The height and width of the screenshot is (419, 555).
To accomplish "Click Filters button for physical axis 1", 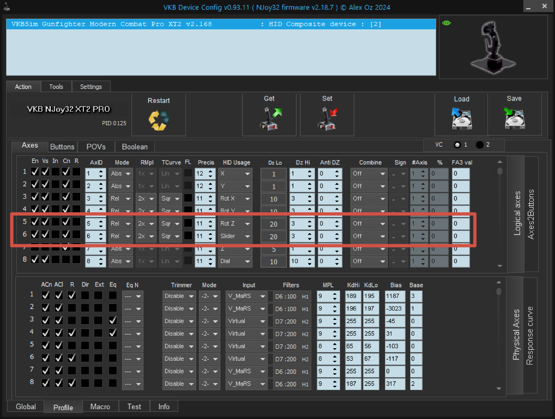I will (x=292, y=297).
